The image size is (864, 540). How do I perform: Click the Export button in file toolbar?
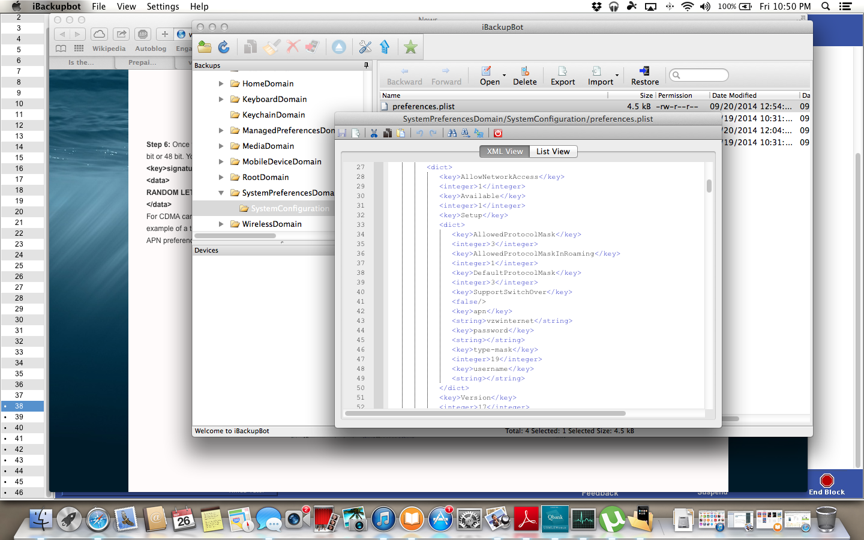pyautogui.click(x=563, y=76)
